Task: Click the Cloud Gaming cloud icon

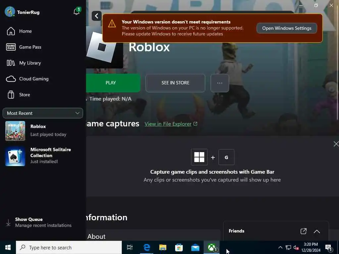Action: pyautogui.click(x=11, y=79)
